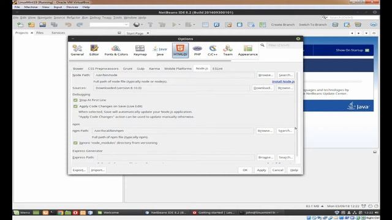Open the General options category
Viewport: 392px width, 220px height.
(x=77, y=50)
